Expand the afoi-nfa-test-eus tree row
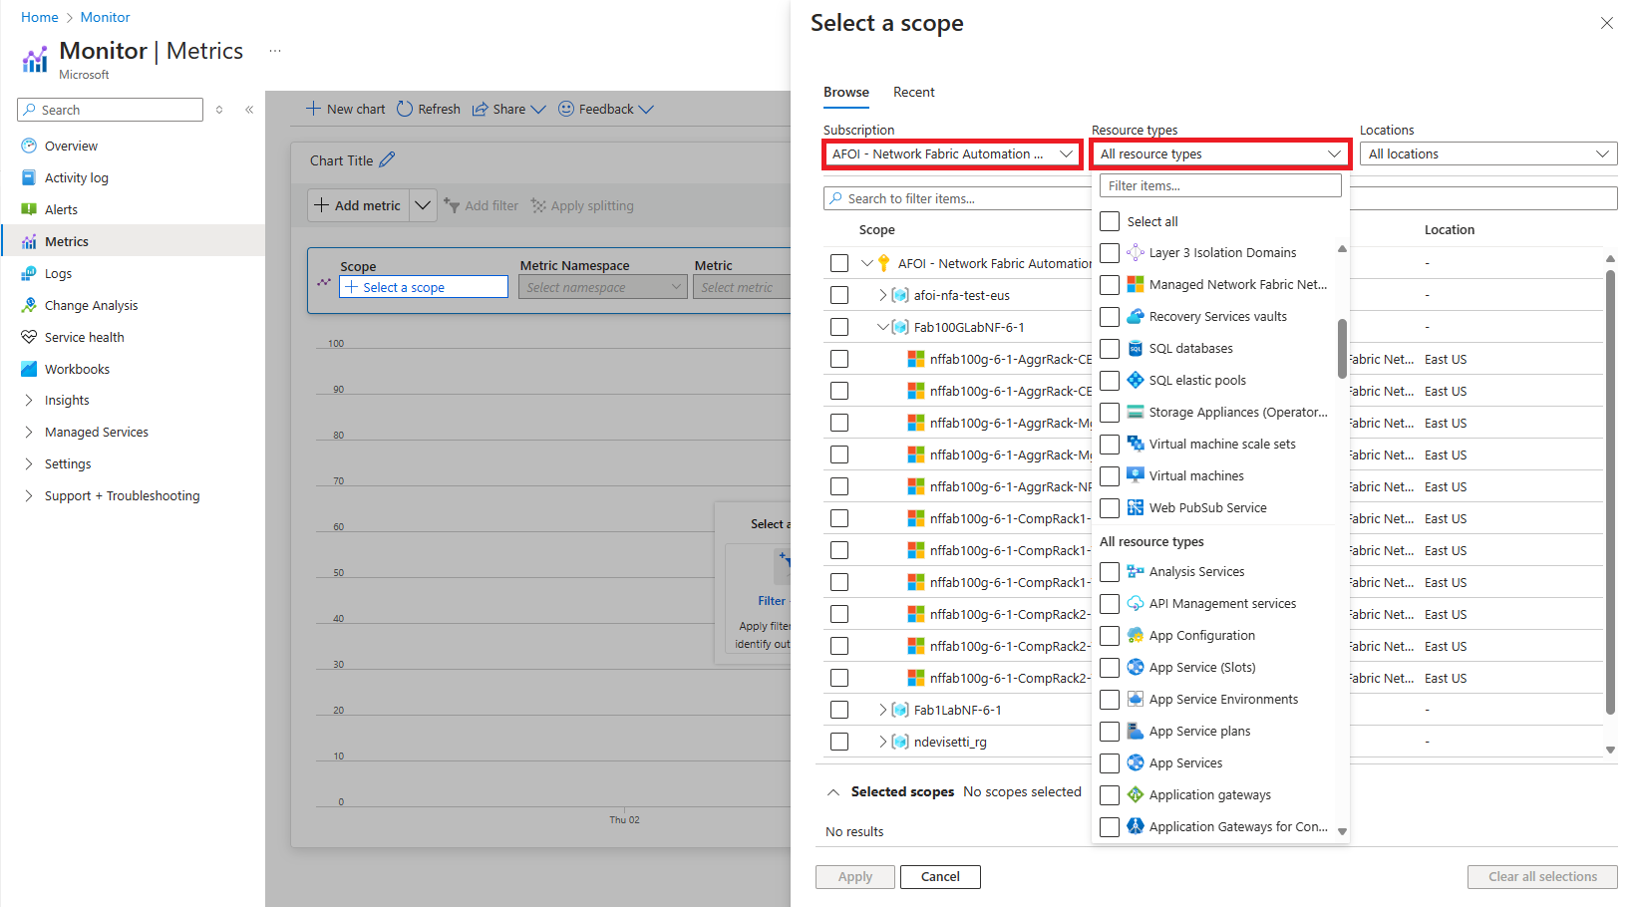1632x907 pixels. 883,295
